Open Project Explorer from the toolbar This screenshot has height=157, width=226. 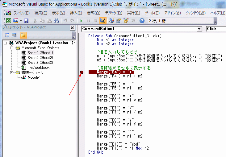pyautogui.click(x=111, y=21)
